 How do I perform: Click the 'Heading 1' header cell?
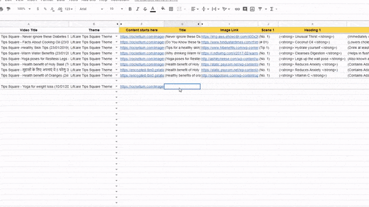[312, 30]
